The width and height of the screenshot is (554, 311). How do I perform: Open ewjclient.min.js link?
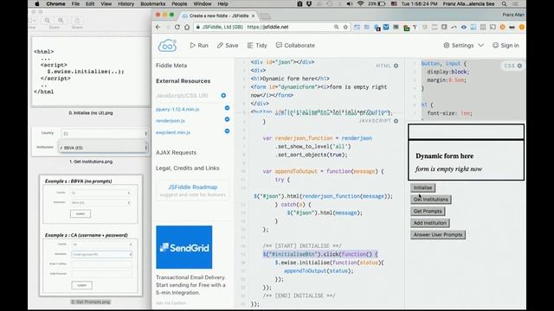tap(173, 132)
